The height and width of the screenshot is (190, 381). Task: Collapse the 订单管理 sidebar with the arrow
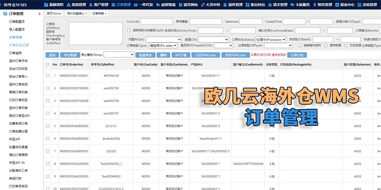[x=40, y=14]
